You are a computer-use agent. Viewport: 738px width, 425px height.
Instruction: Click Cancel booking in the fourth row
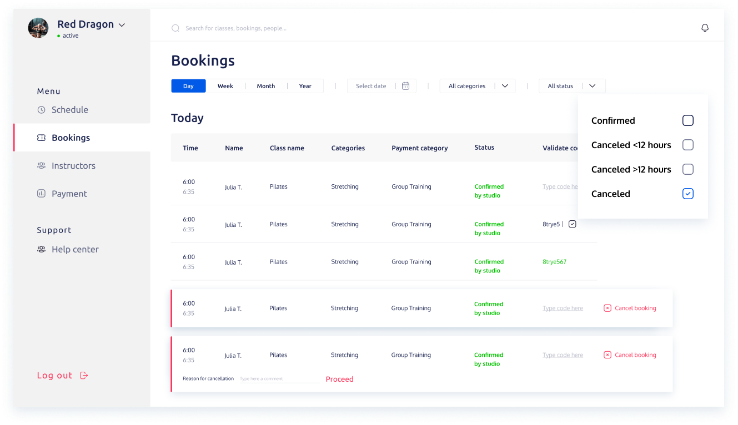630,308
